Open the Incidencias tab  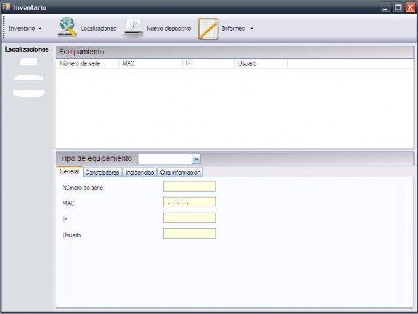click(140, 173)
